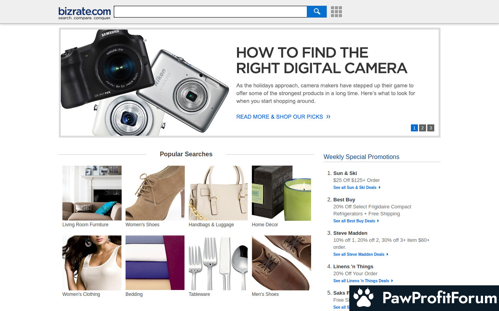Click the cameras image in banner

144,82
